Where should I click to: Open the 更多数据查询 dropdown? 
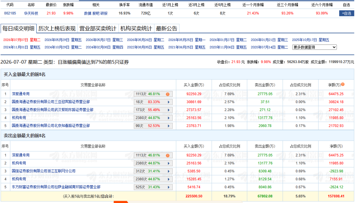(314, 47)
